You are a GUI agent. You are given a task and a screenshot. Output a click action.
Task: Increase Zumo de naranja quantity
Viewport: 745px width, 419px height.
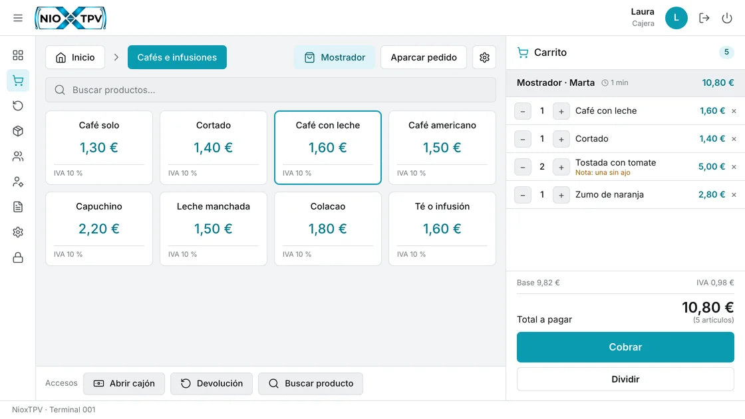point(561,195)
